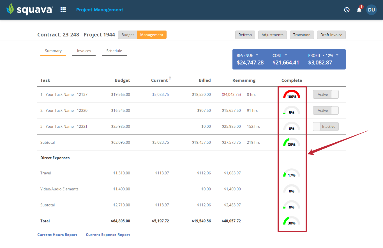Viewport: 383px width, 248px height.
Task: Open the Current Hours Report
Action: point(57,235)
